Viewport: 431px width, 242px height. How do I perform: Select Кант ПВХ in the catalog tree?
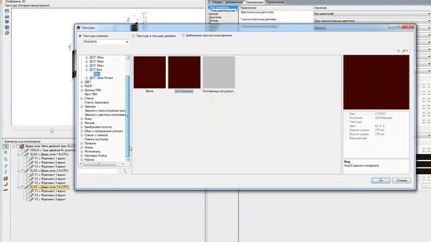point(91,94)
